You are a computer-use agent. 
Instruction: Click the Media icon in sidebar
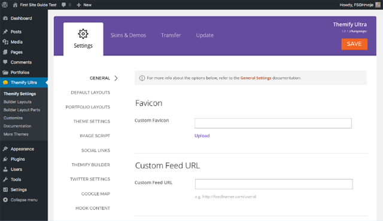click(5, 42)
